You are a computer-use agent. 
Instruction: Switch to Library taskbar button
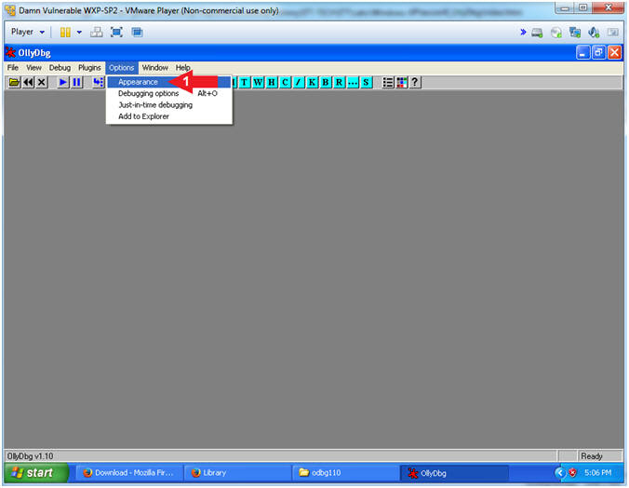pyautogui.click(x=237, y=473)
